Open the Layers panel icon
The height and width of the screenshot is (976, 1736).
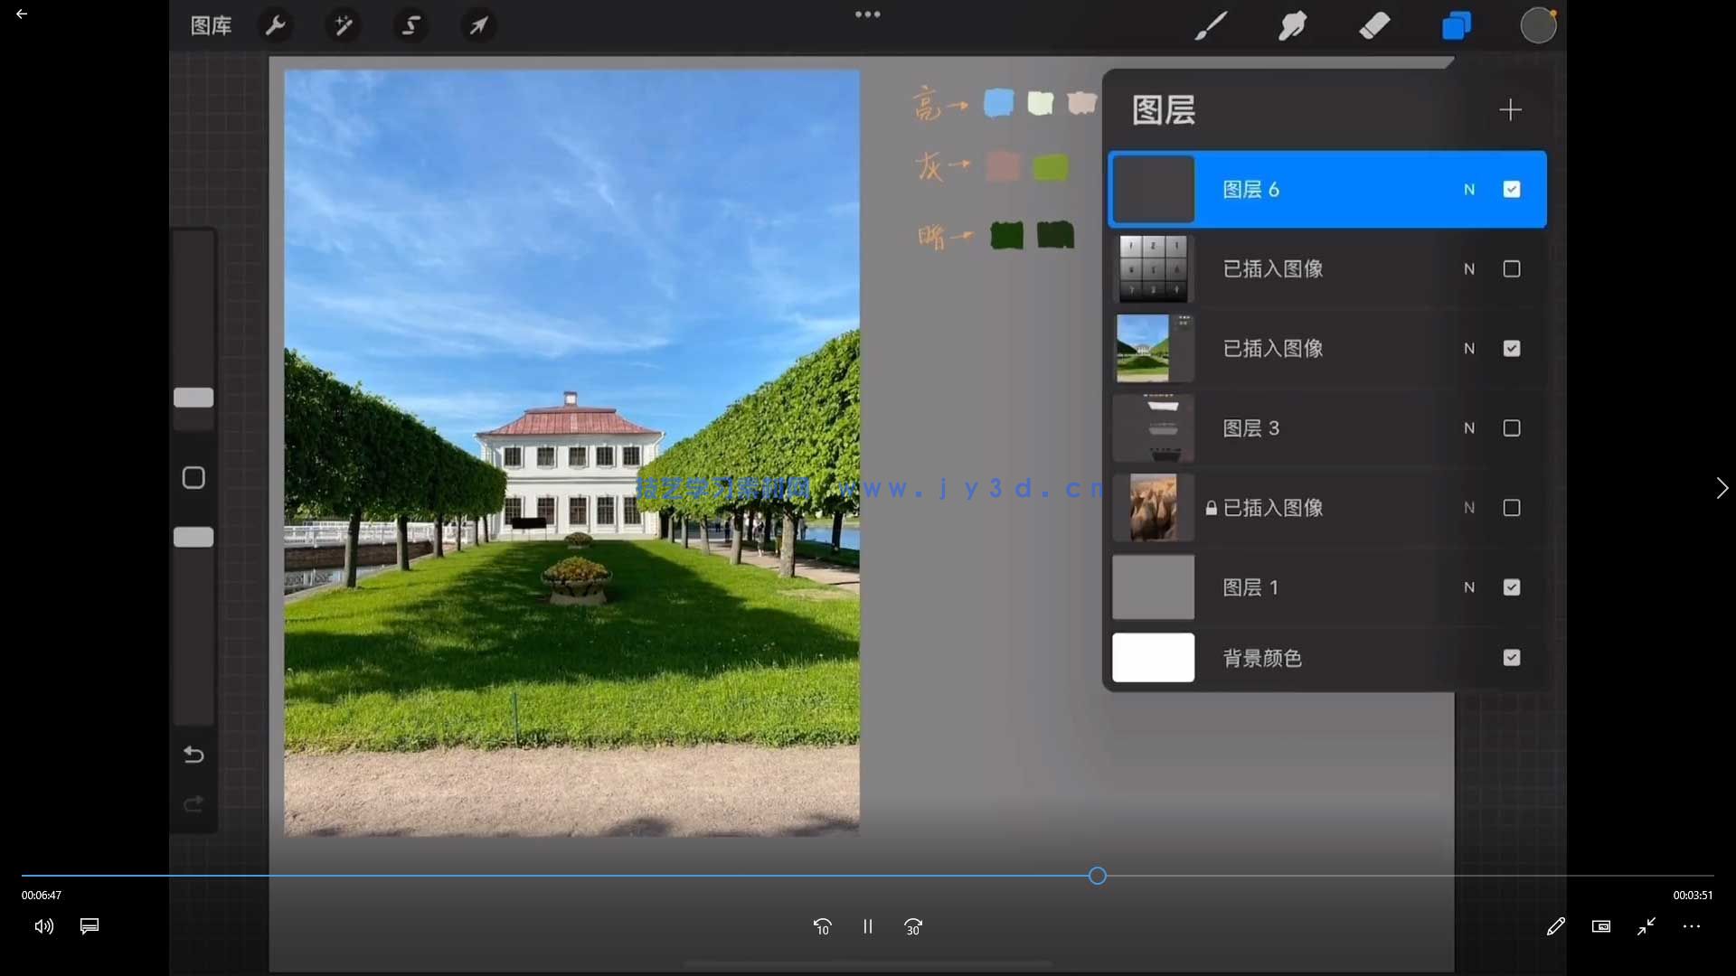pos(1456,25)
